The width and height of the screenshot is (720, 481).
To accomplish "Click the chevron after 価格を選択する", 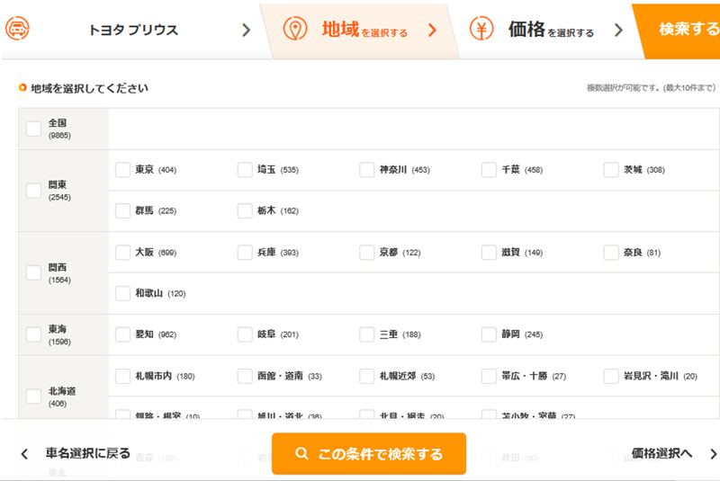I will tap(618, 31).
